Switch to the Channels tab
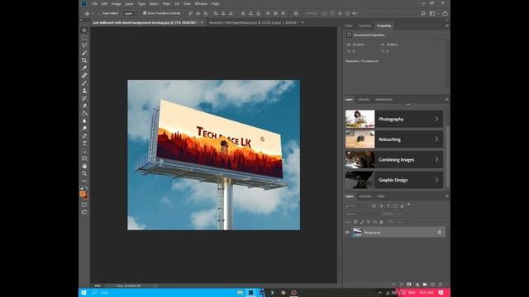529x297 pixels. point(365,196)
